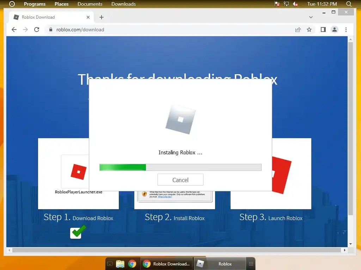
Task: Click the vertical scrollbar thumb
Action: [x=350, y=129]
